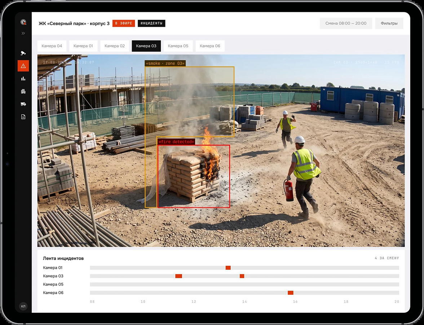Image resolution: width=424 pixels, height=325 pixels.
Task: Open the bar chart analytics section
Action: (23, 79)
